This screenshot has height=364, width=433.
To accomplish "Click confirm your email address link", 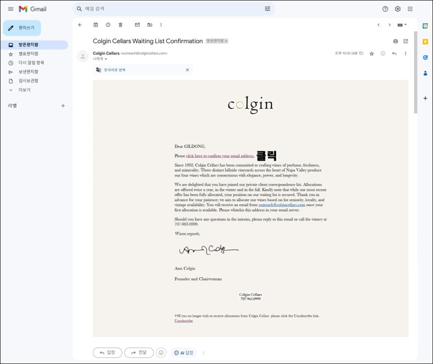I will coord(220,156).
